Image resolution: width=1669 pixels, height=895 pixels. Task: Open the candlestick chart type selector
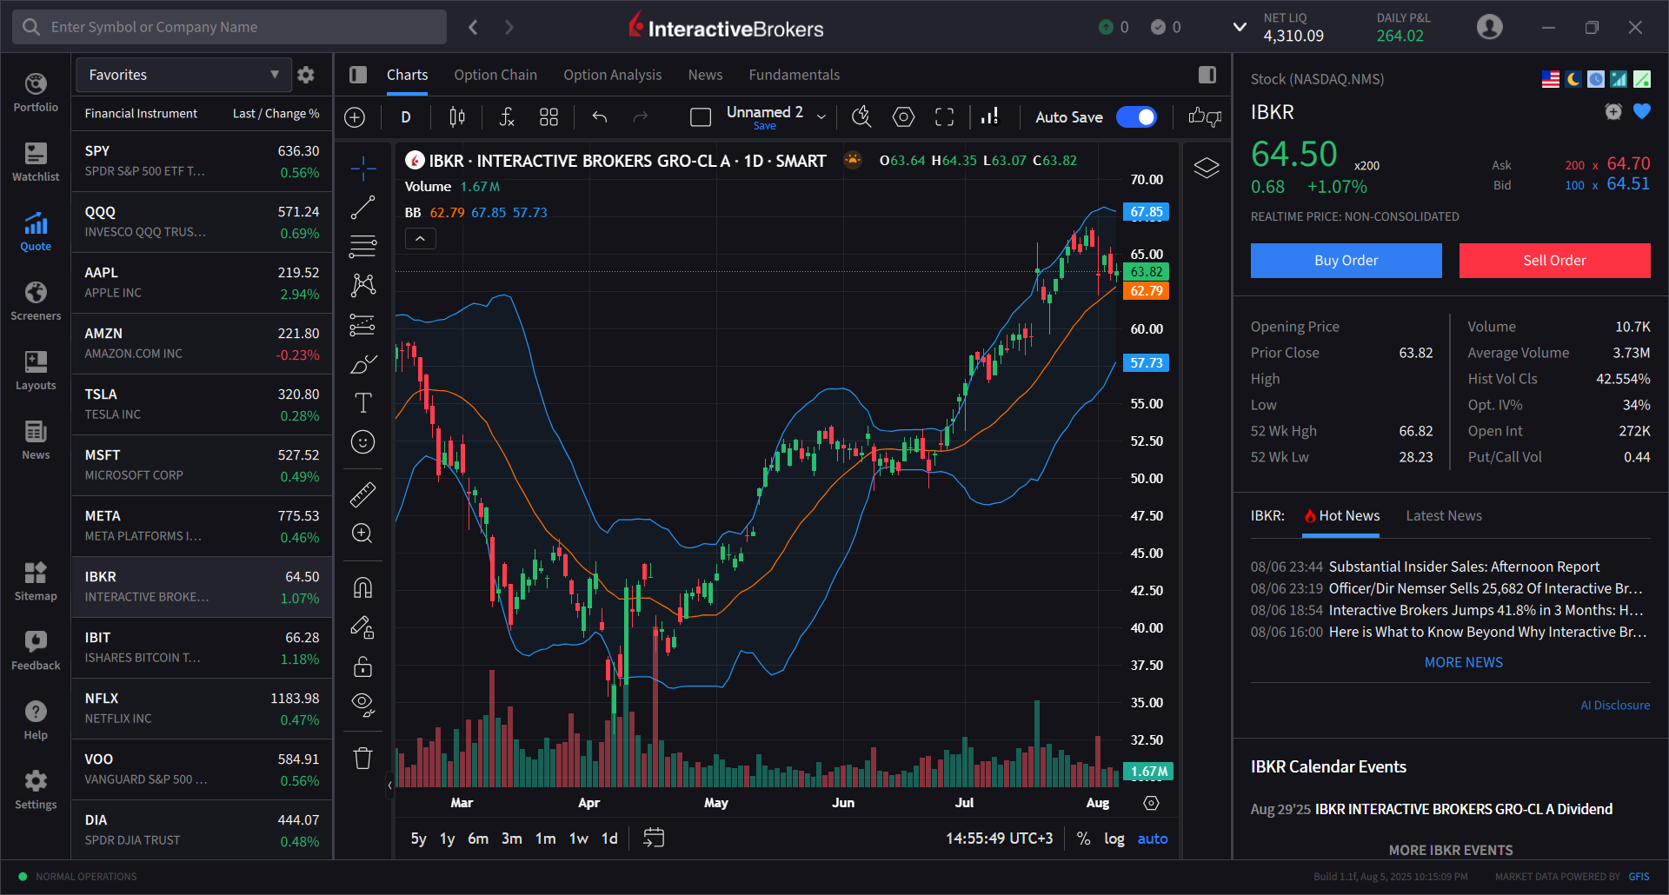(457, 117)
